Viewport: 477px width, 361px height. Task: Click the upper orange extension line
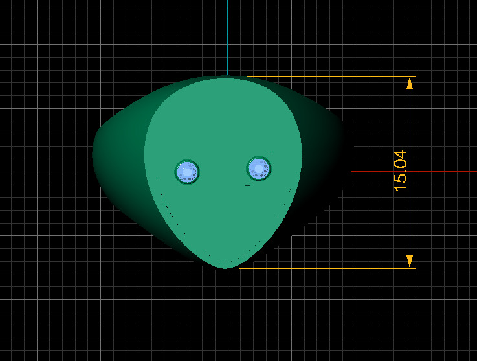pyautogui.click(x=331, y=76)
